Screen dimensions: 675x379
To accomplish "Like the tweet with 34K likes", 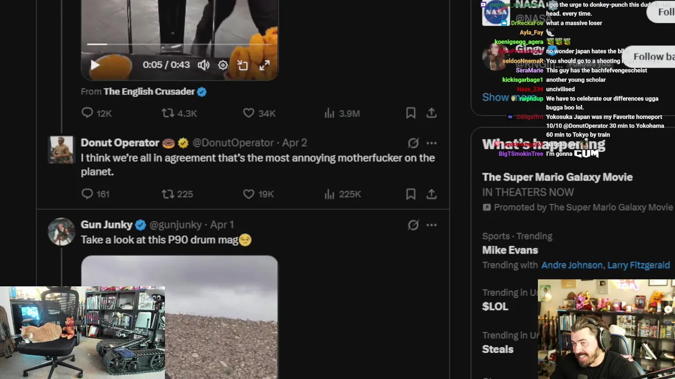I will (259, 113).
